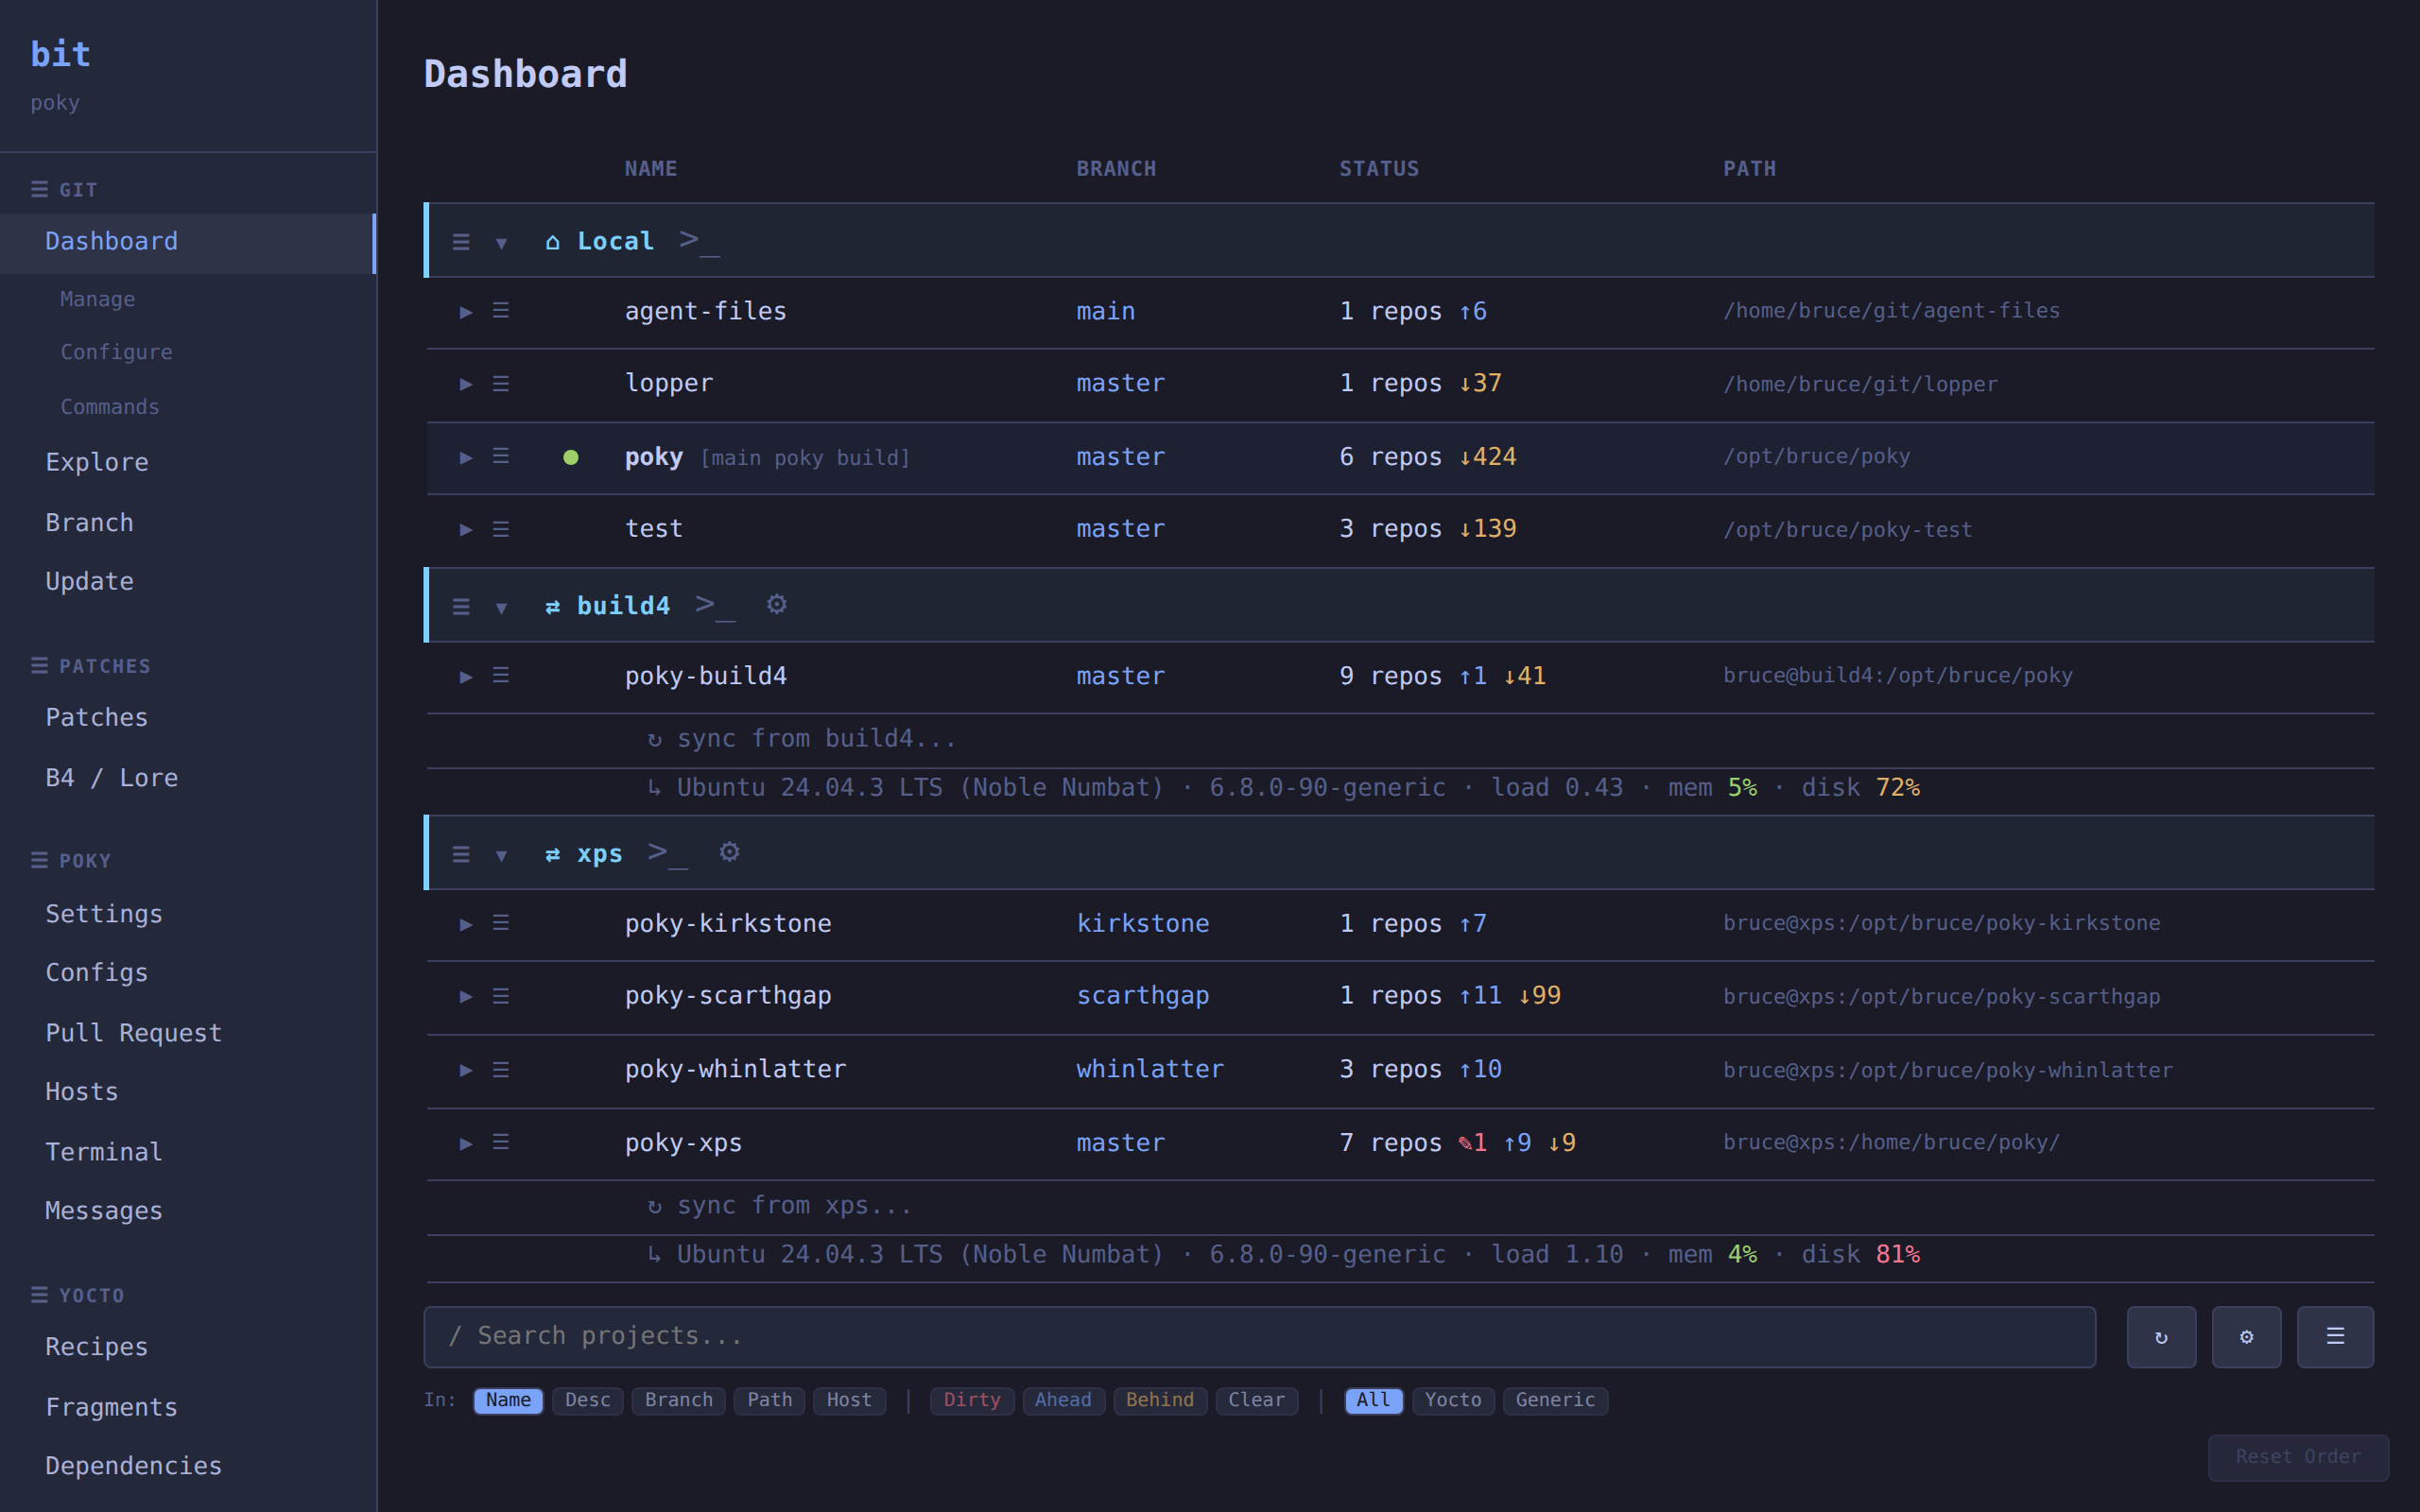Collapse the xps group
This screenshot has width=2420, height=1512.
(x=502, y=855)
